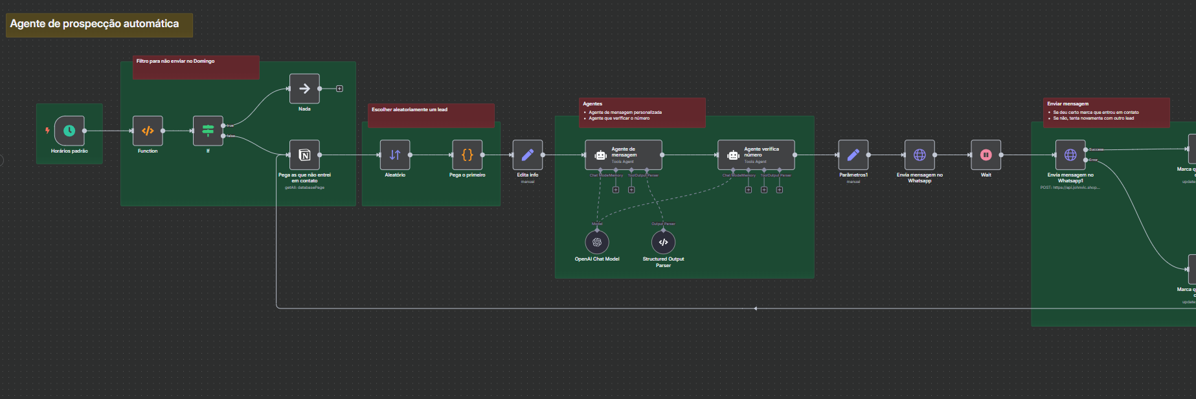Select the Horários padrão schedule trigger node
The width and height of the screenshot is (1196, 399).
(x=69, y=131)
